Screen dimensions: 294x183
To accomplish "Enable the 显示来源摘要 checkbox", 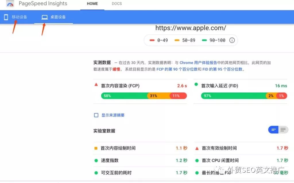I will click(96, 115).
